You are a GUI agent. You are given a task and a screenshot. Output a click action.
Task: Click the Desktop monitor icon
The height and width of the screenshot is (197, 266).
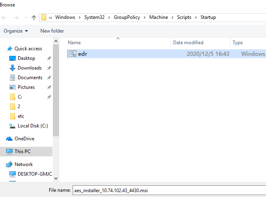pyautogui.click(x=13, y=58)
